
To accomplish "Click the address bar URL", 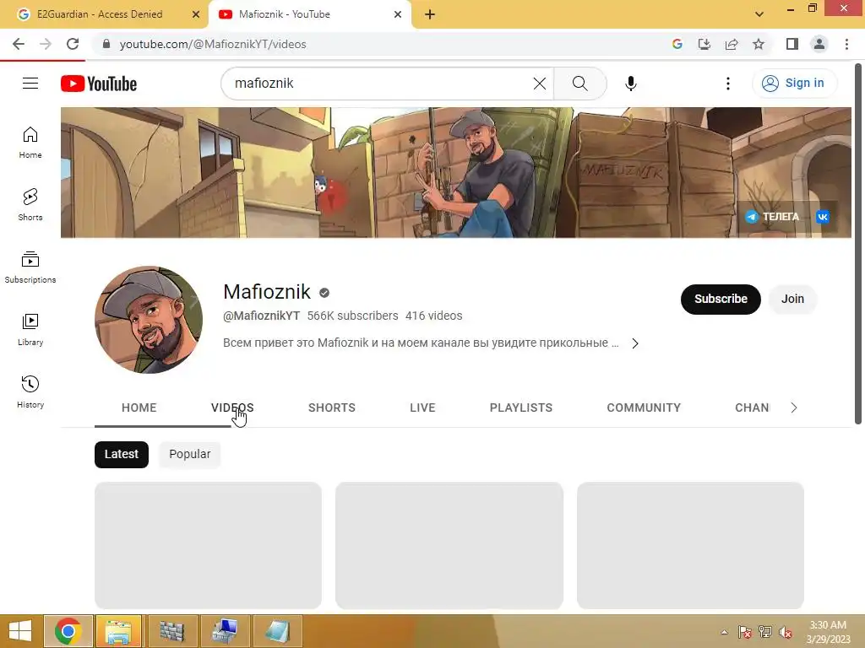I will coord(213,44).
